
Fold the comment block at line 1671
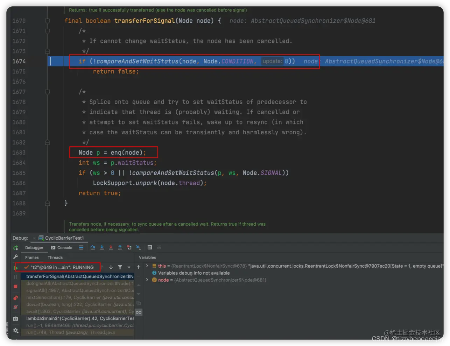47,31
